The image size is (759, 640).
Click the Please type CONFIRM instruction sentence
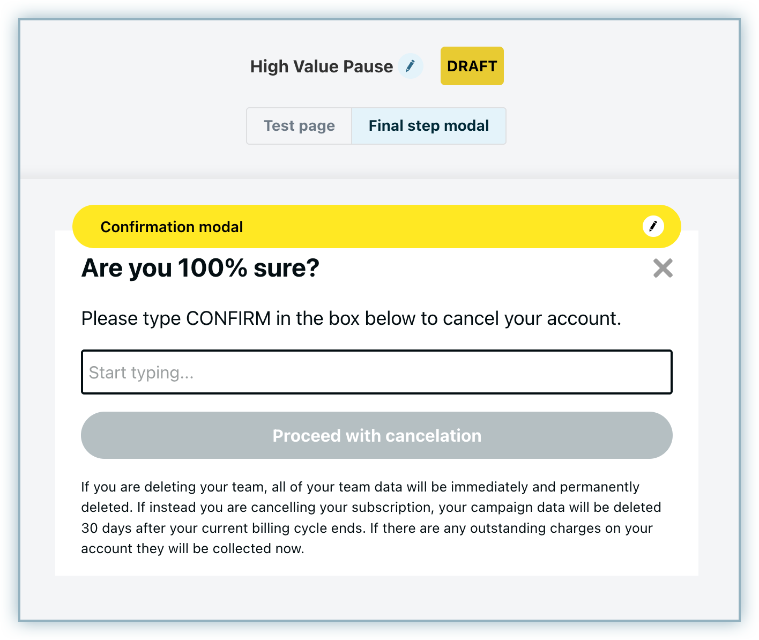point(351,318)
